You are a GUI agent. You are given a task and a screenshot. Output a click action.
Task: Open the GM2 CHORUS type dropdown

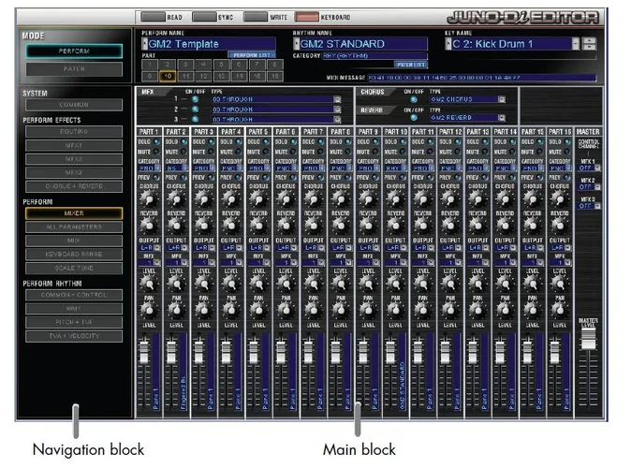click(502, 99)
